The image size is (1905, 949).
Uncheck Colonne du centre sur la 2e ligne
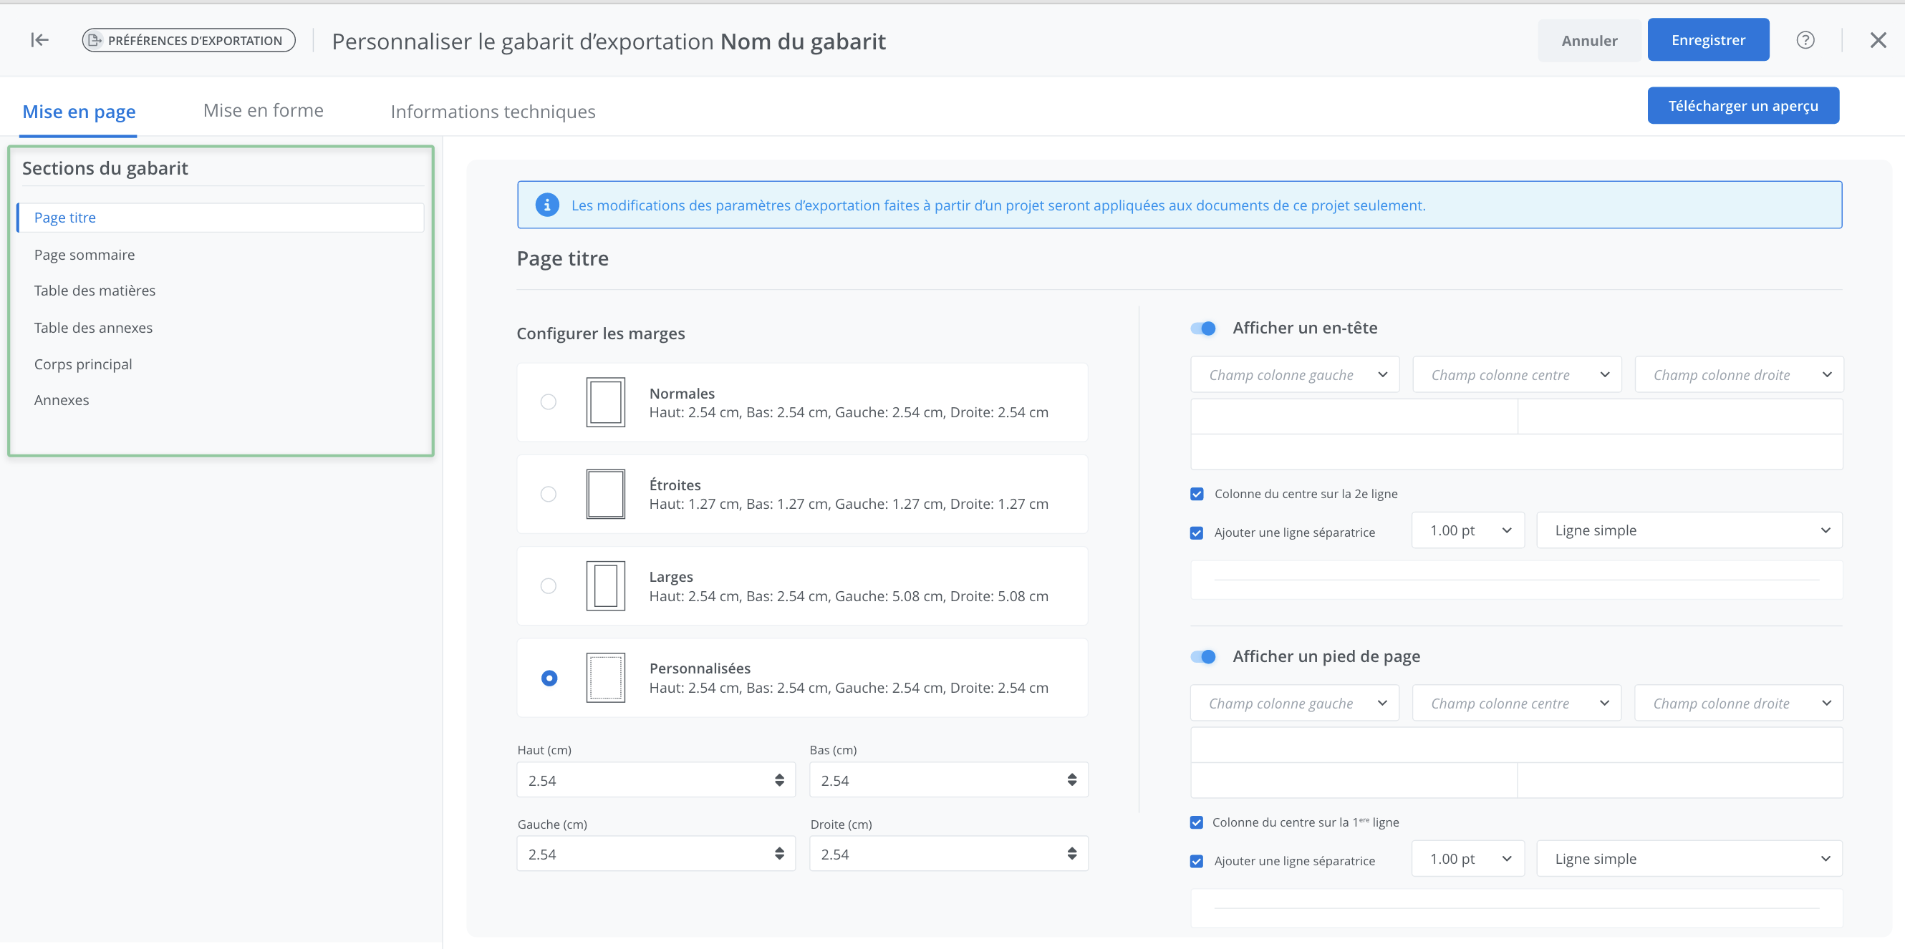1197,494
